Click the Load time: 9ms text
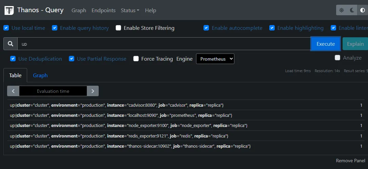368x169 pixels. point(298,71)
